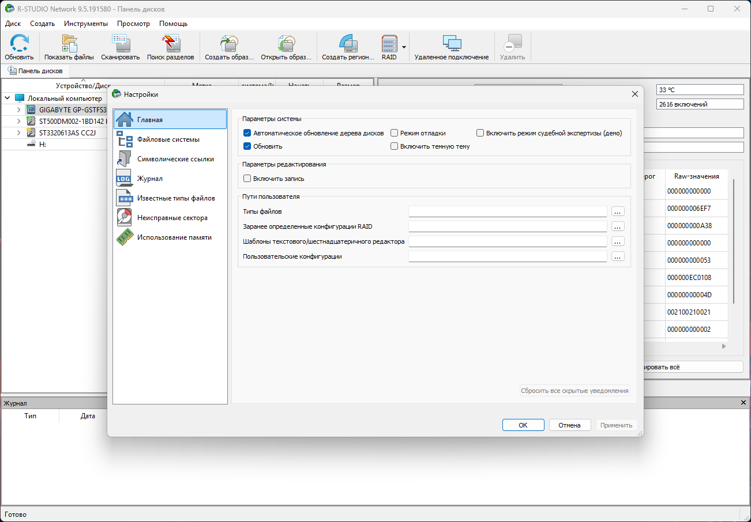The height and width of the screenshot is (522, 751).
Task: Click the Отмена button
Action: point(569,425)
